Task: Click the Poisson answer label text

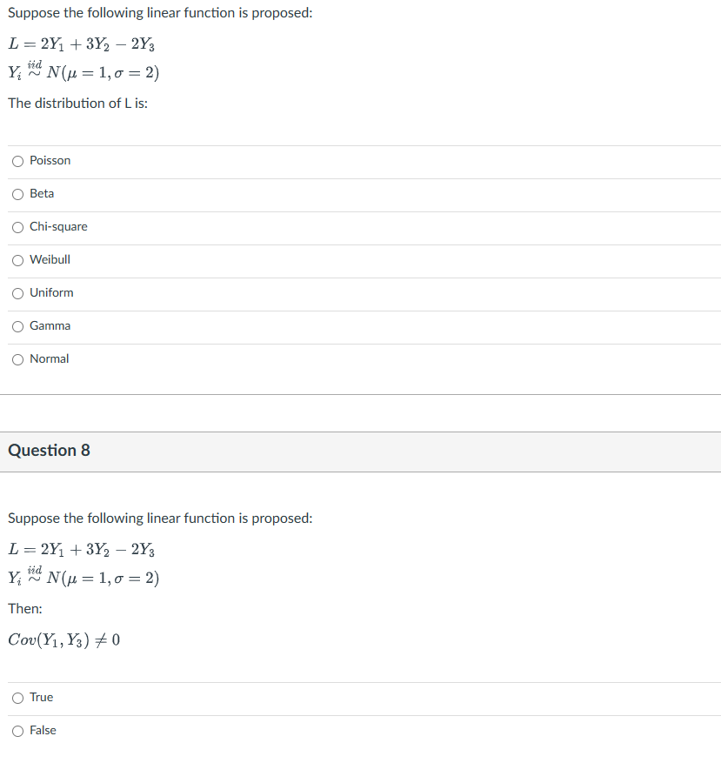Action: [50, 161]
